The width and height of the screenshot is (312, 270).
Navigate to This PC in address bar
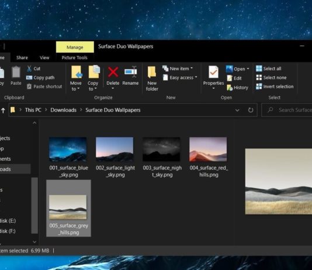click(x=33, y=110)
